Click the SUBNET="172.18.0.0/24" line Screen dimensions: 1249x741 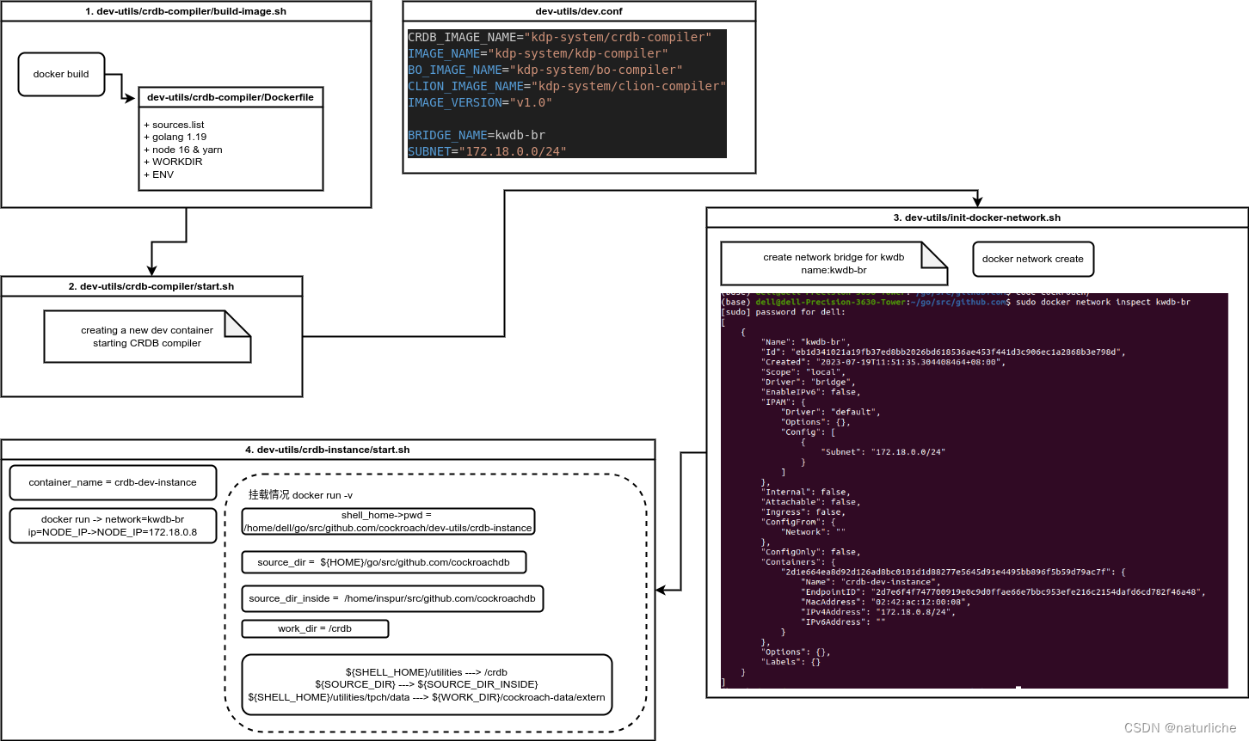pos(487,151)
